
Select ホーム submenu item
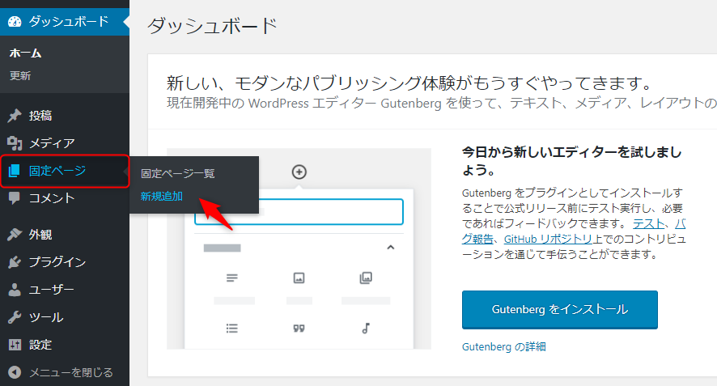(x=26, y=53)
